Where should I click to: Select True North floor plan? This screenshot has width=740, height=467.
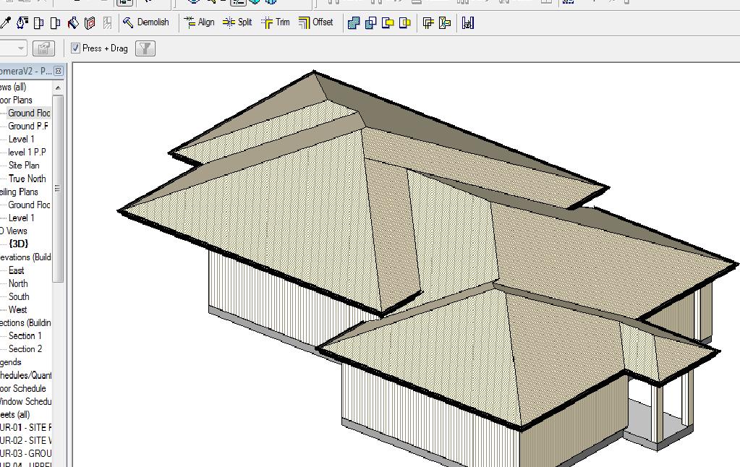27,179
